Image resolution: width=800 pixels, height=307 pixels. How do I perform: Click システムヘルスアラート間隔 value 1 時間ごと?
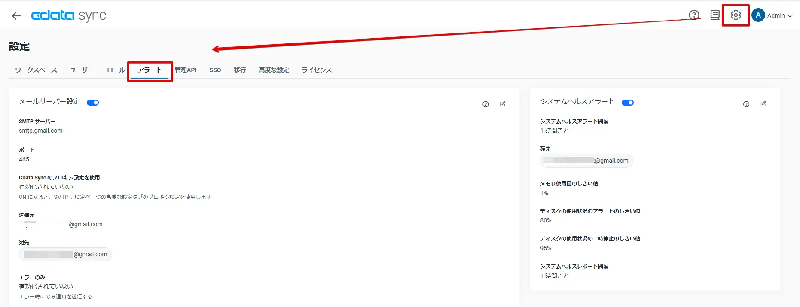point(555,131)
